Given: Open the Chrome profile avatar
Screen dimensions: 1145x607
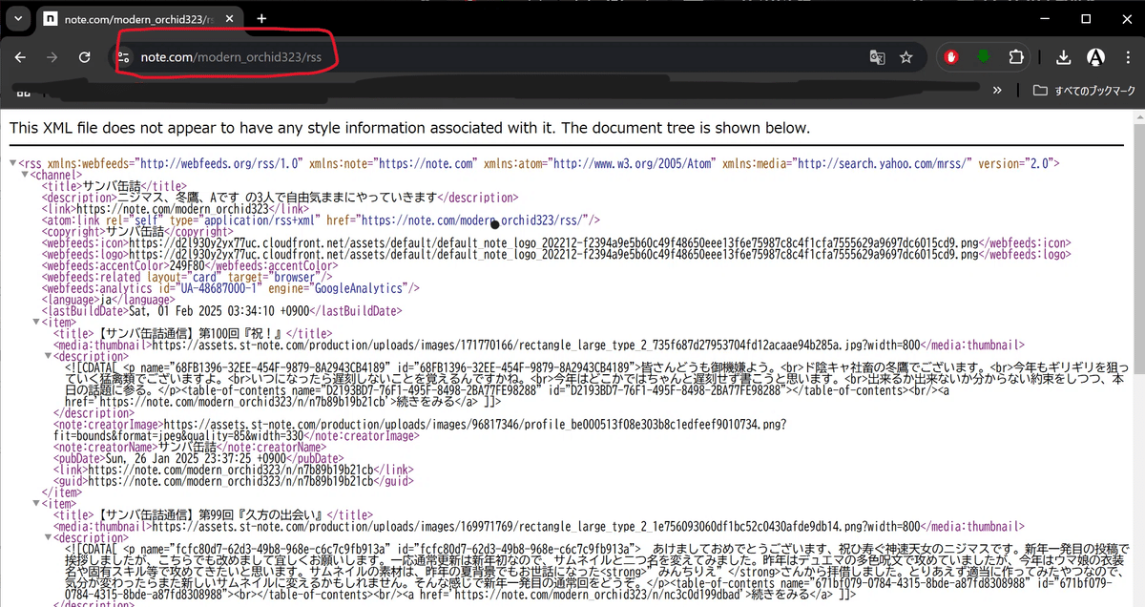Looking at the screenshot, I should 1096,57.
